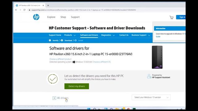
Task: Click Detect my drivers button
Action: point(77,86)
